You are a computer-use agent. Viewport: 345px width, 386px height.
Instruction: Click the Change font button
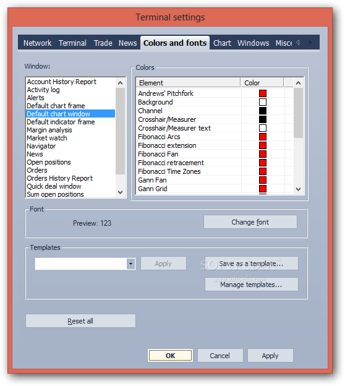click(250, 222)
